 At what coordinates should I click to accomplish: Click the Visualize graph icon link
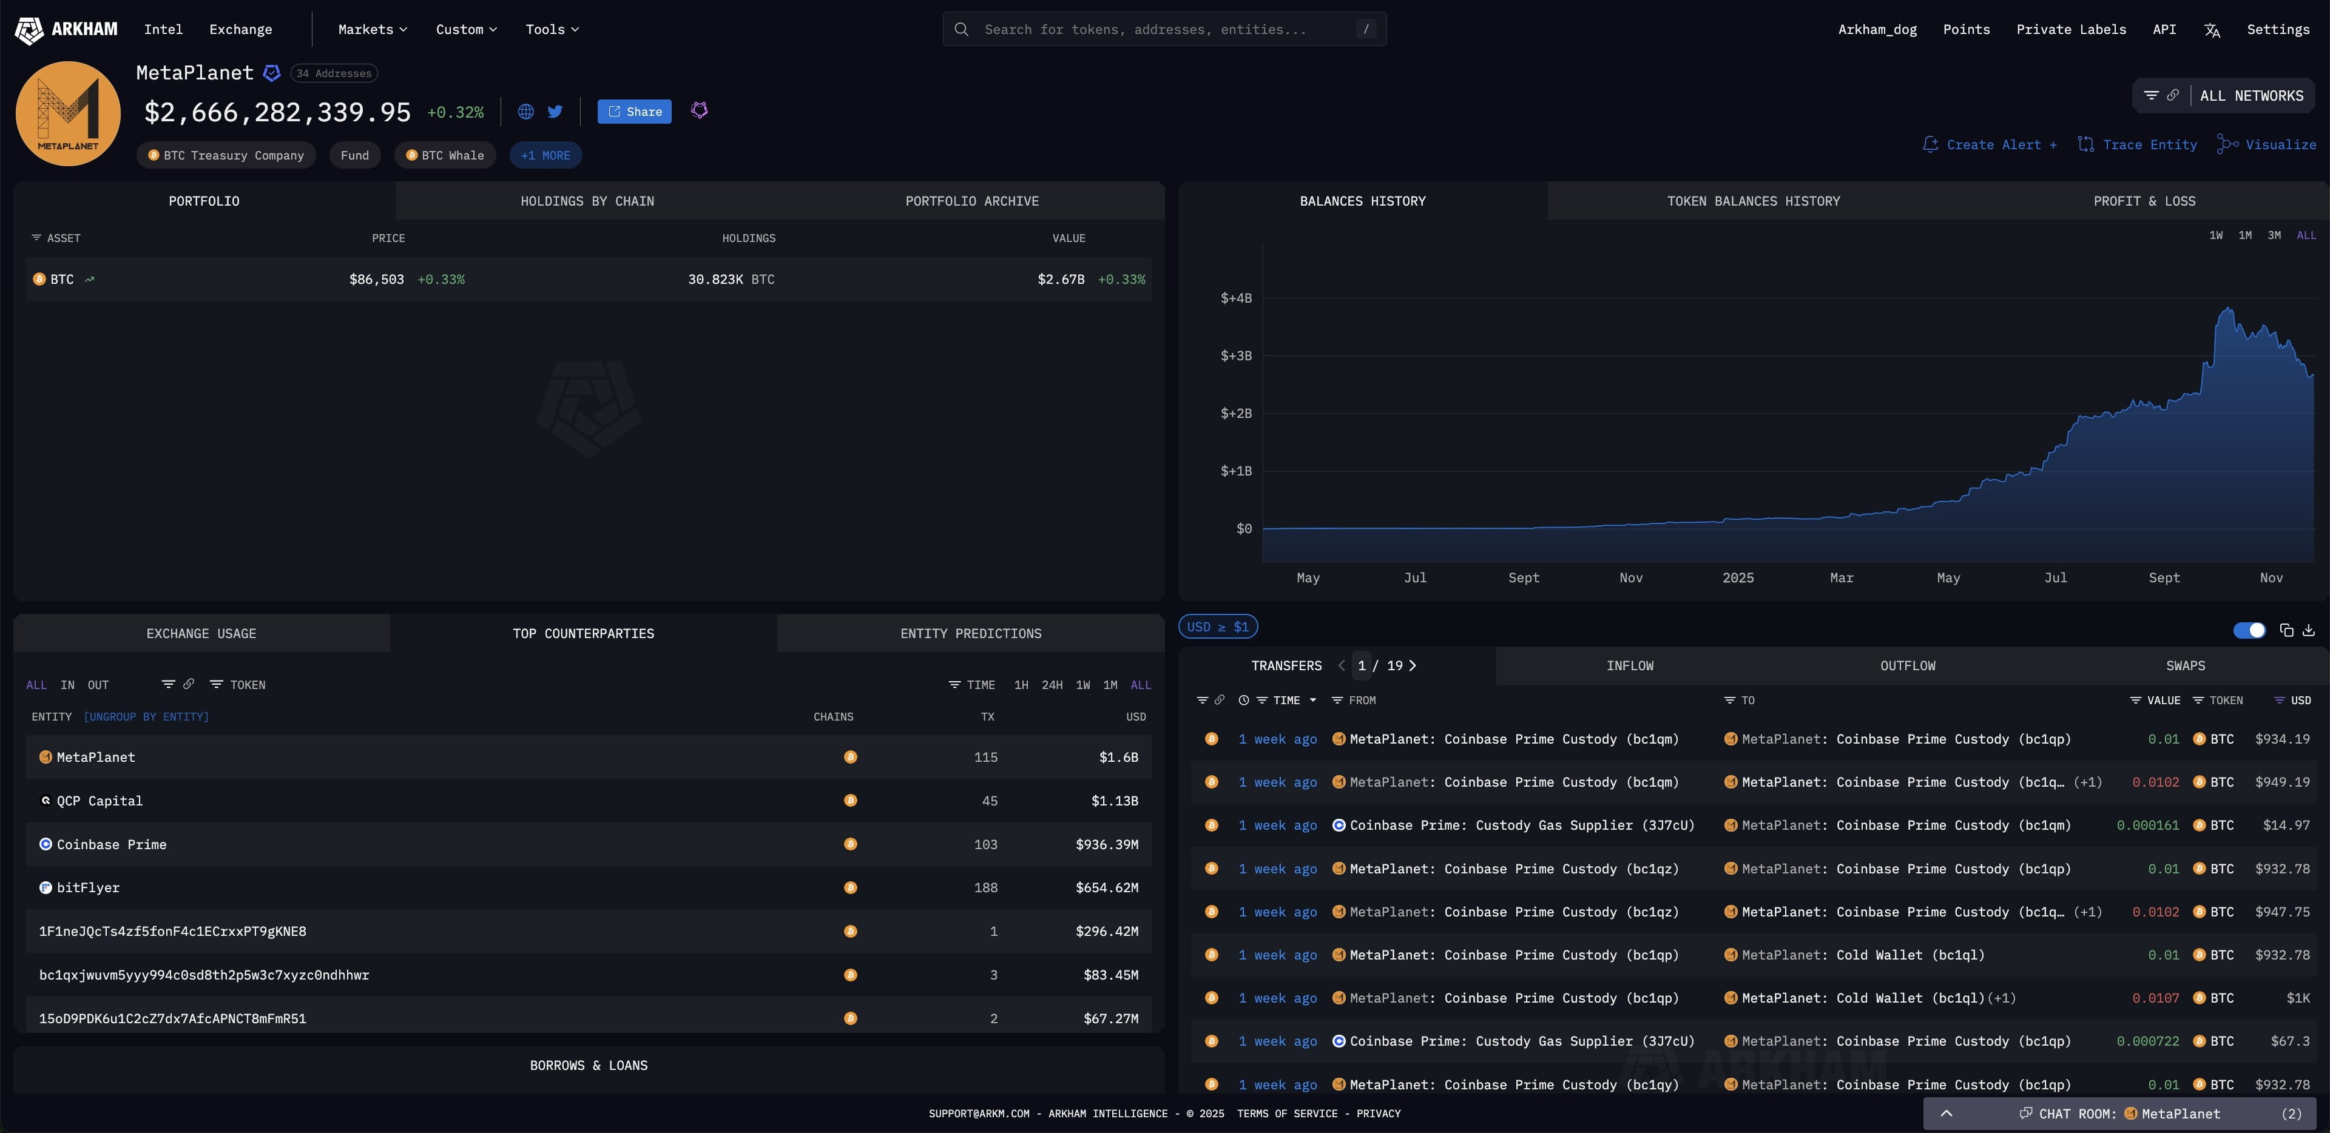[x=2267, y=145]
